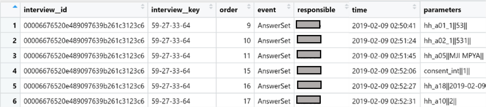Sort by the responsible column arrows
Viewport: 486px width, 107px height.
[347, 7]
